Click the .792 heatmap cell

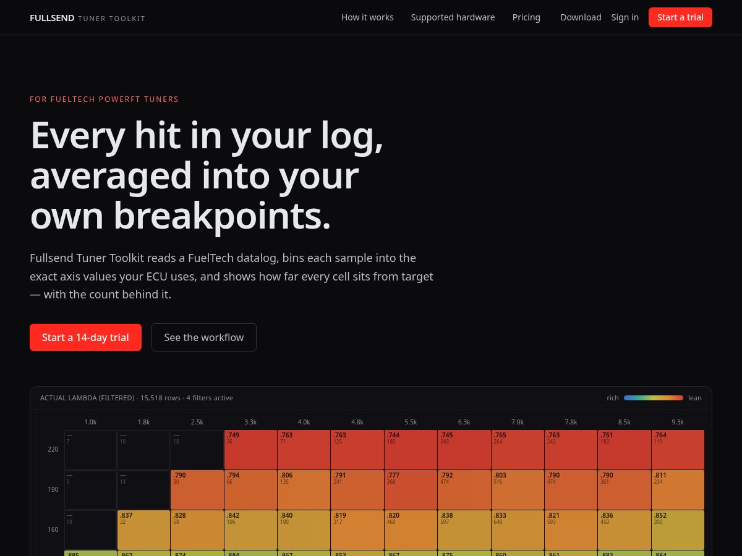pos(464,490)
